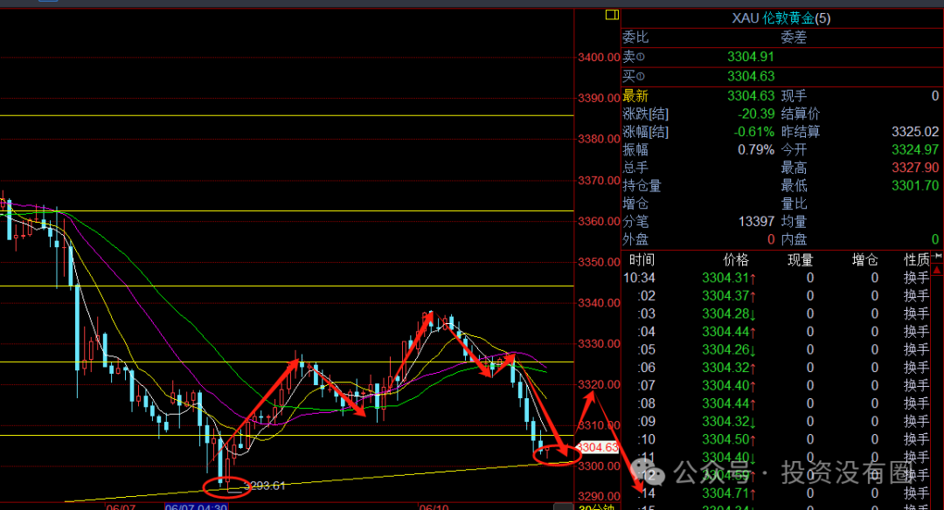Click the 外盘 label
944x510 pixels.
coord(635,239)
